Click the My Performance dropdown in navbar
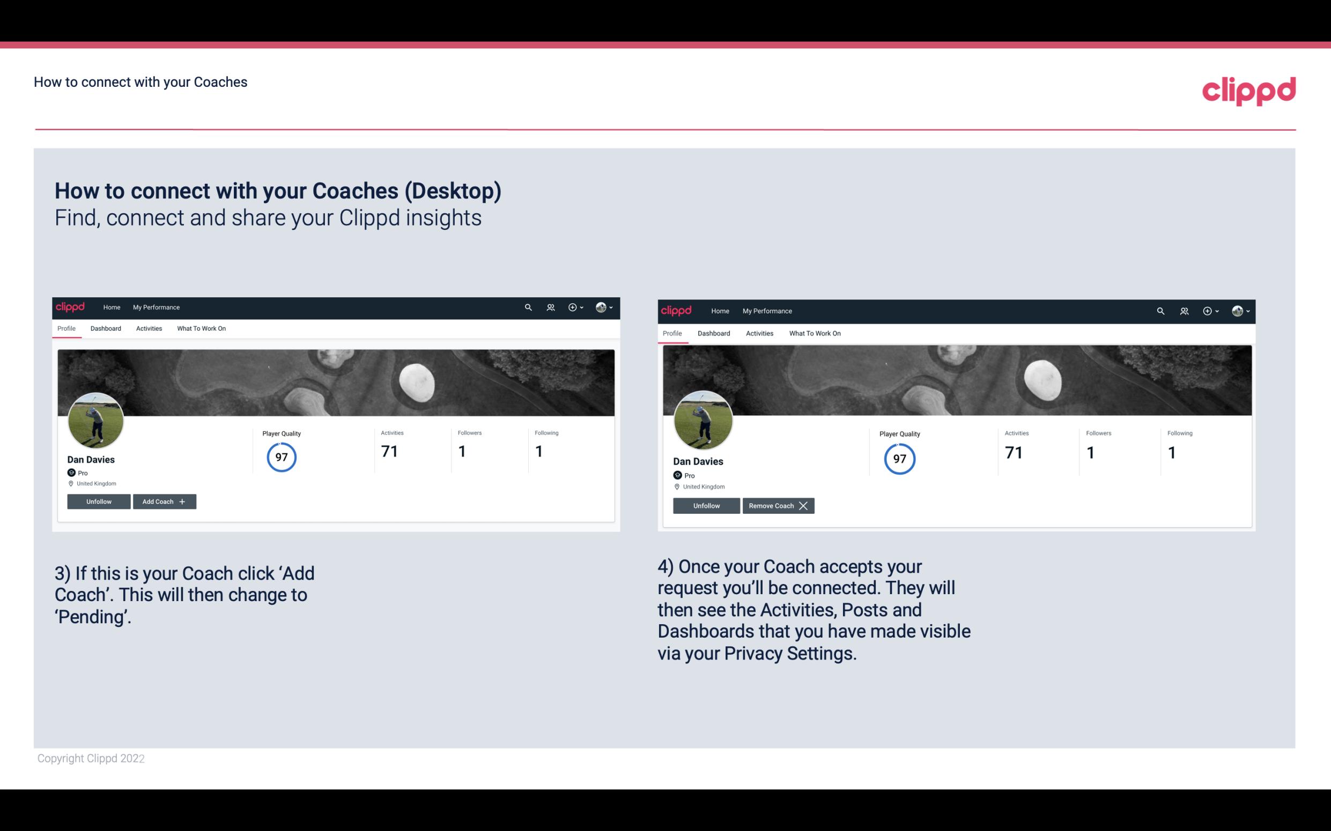This screenshot has width=1331, height=831. pos(156,308)
